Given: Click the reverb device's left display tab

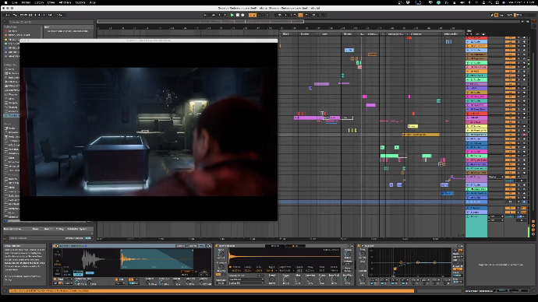Looking at the screenshot, I should pos(275,246).
